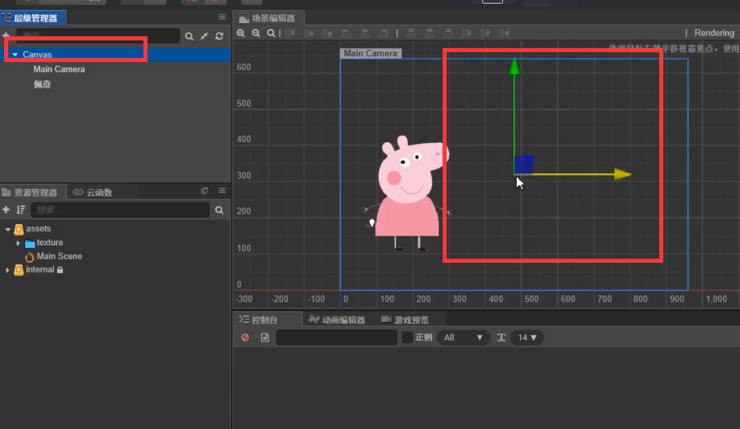Align selected nodes to right edge
The image size is (740, 429).
(383, 33)
